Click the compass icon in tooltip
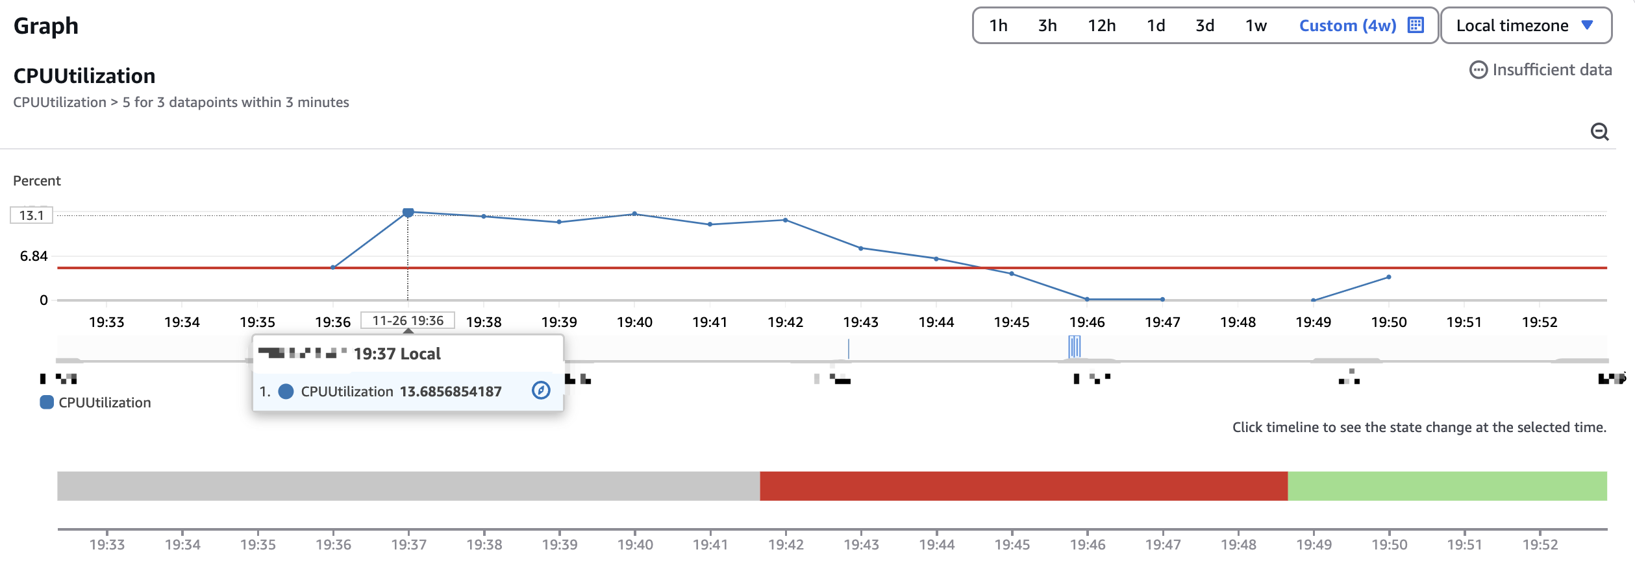 click(541, 390)
